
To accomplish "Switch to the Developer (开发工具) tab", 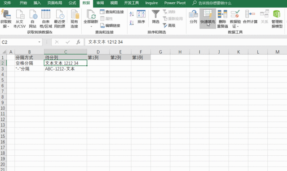I will (132, 3).
